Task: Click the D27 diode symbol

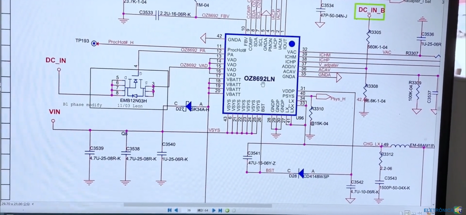Action: click(x=188, y=107)
